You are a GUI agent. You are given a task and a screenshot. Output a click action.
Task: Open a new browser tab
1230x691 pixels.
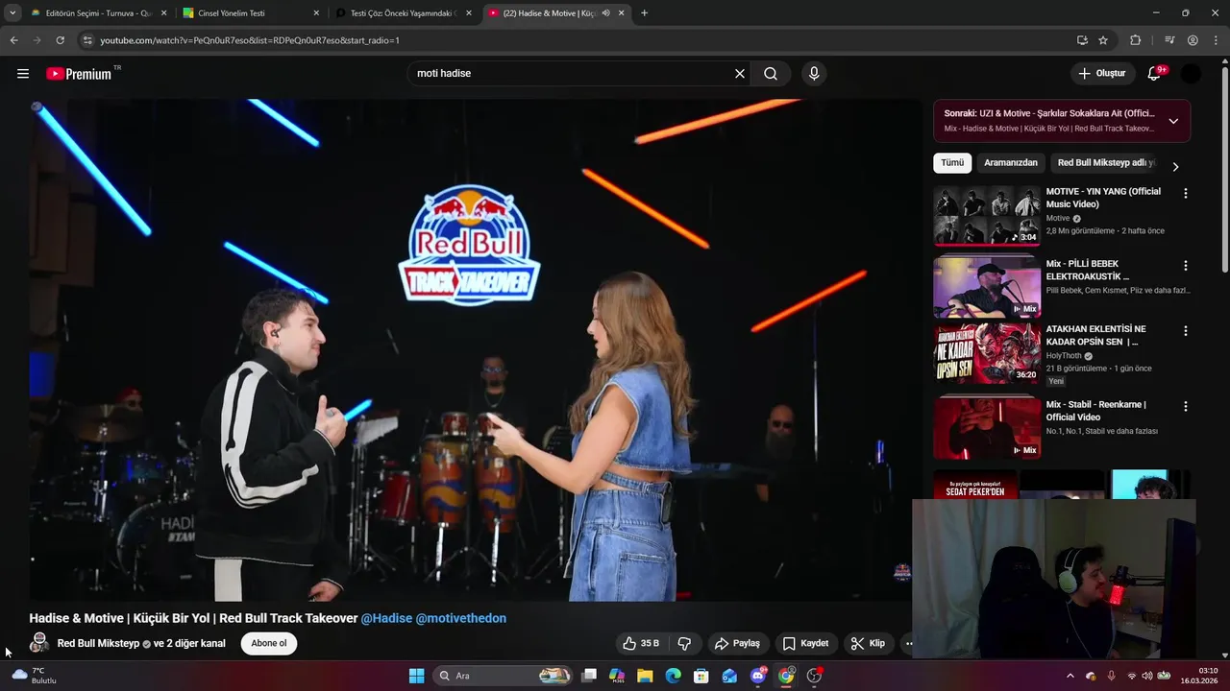[644, 13]
